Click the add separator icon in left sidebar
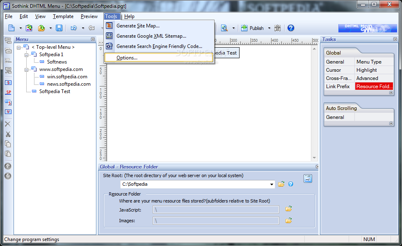 coord(8,61)
